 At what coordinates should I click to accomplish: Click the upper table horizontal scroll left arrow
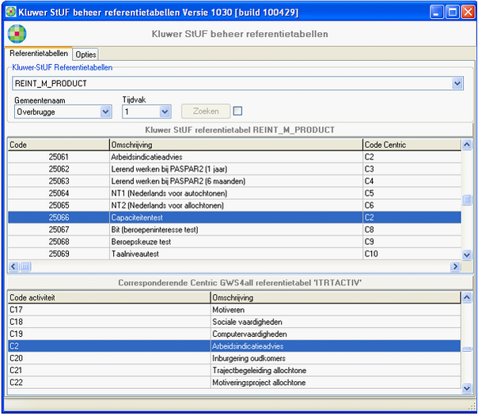coord(13,266)
